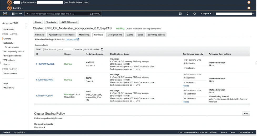This screenshot has height=136, width=257.
Task: Click Resize link for the TASK fleet
Action: coord(186,102)
